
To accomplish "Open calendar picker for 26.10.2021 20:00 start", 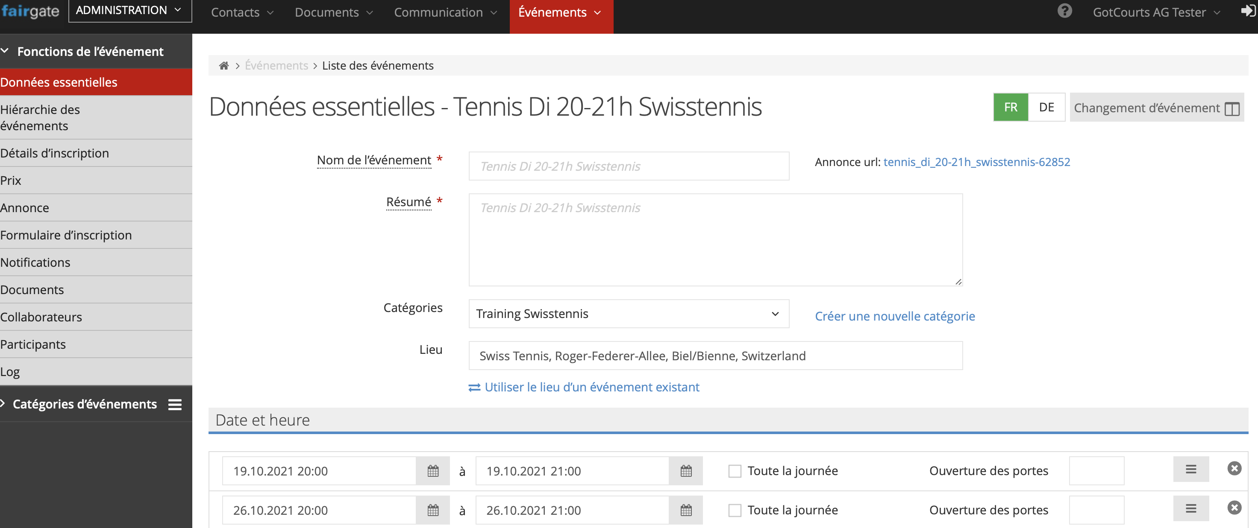I will click(x=433, y=510).
